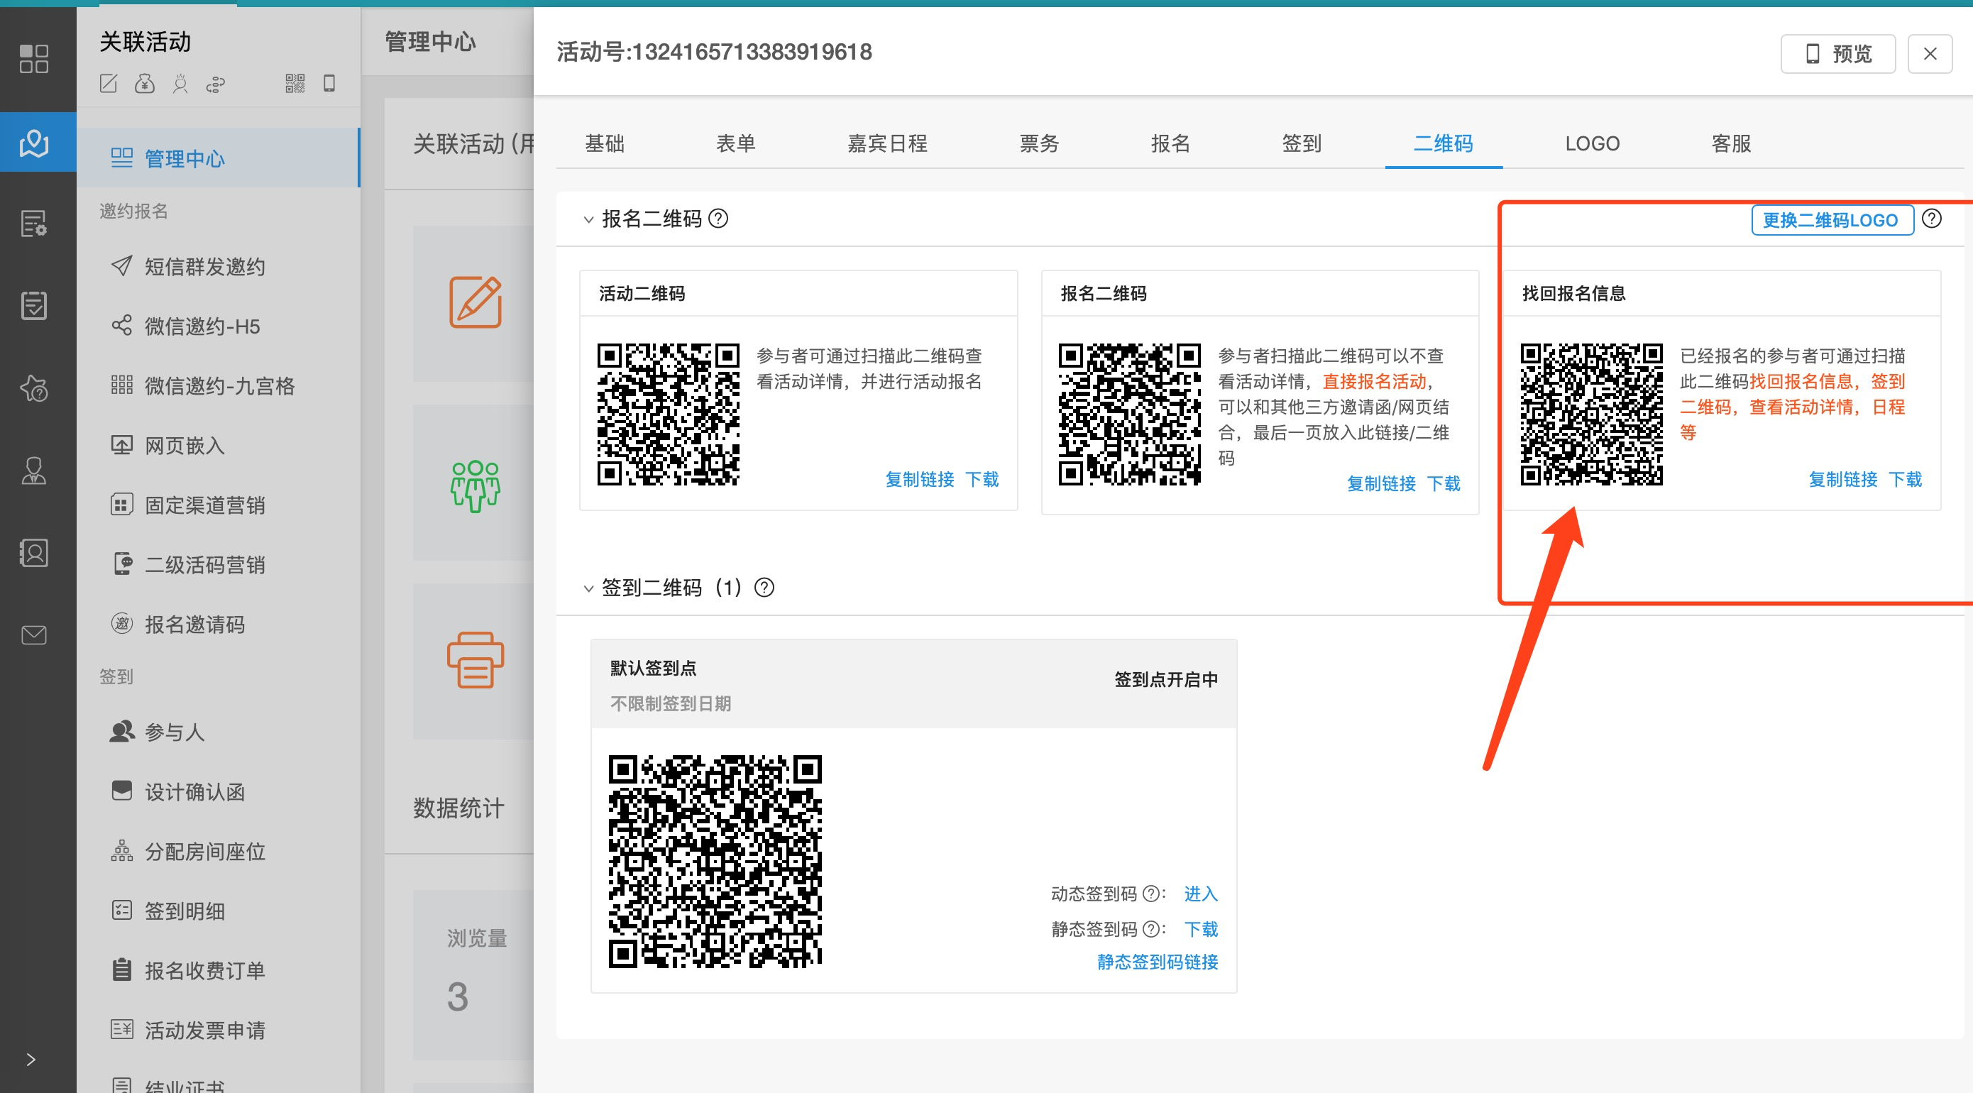Image resolution: width=1973 pixels, height=1093 pixels.
Task: Switch to the 票务 tab
Action: coord(1039,143)
